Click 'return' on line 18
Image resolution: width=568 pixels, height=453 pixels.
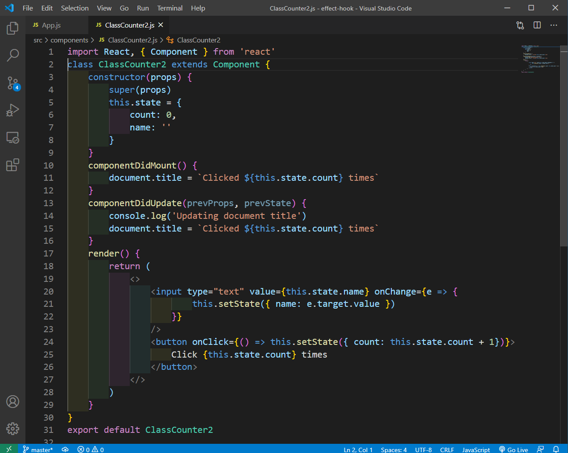124,266
